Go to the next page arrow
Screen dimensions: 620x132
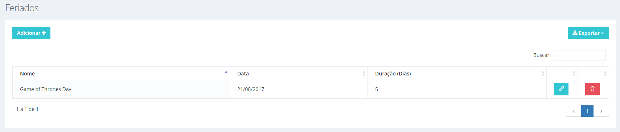(x=601, y=111)
